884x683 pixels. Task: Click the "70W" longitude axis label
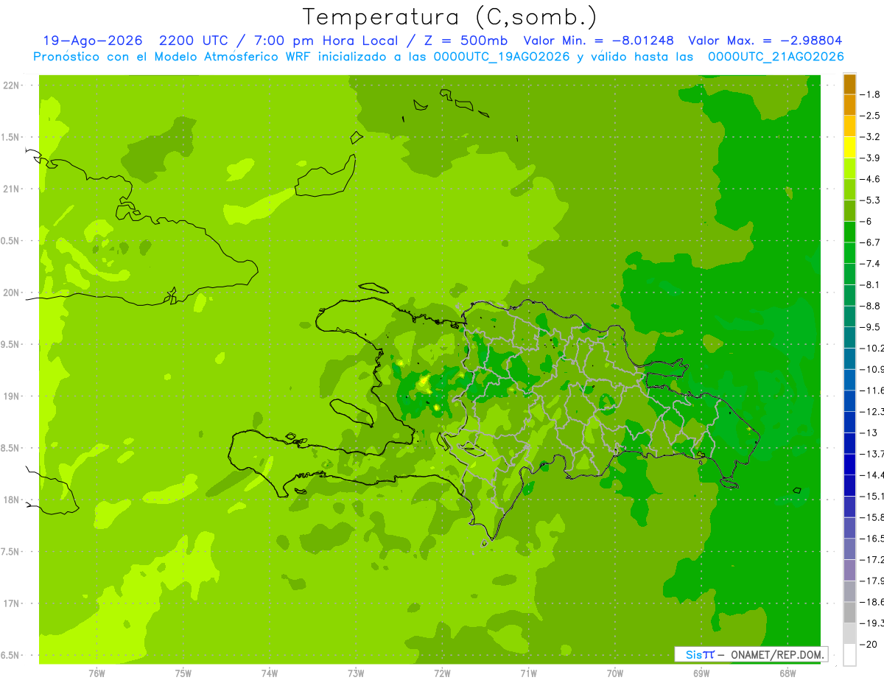coord(615,673)
